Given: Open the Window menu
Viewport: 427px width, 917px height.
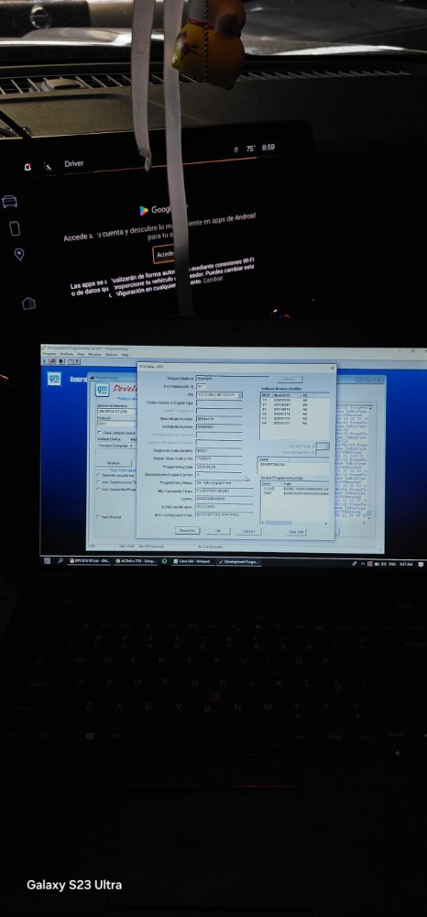Looking at the screenshot, I should [94, 354].
